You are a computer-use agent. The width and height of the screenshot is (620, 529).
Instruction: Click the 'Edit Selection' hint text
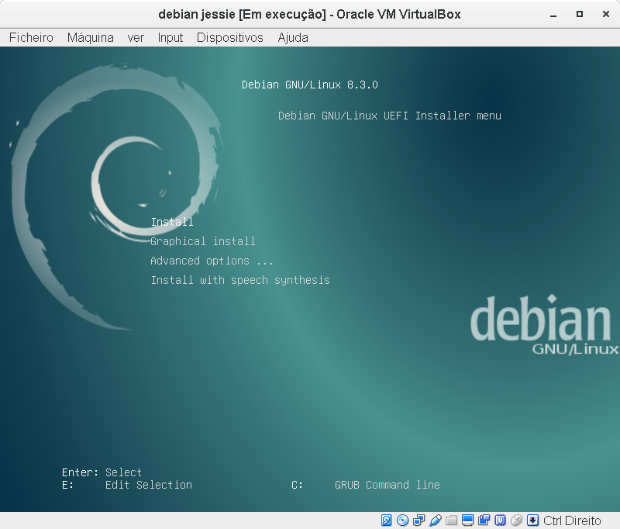point(149,485)
